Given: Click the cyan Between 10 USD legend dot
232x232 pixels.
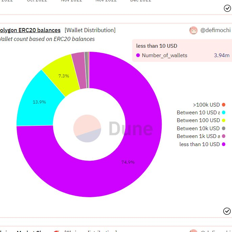Looking at the screenshot, I should coord(224,113).
